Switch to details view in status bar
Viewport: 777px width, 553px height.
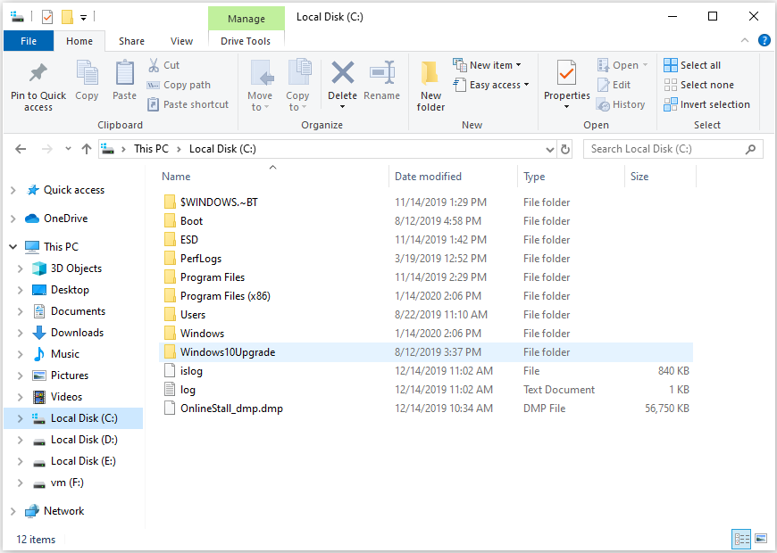click(x=741, y=539)
